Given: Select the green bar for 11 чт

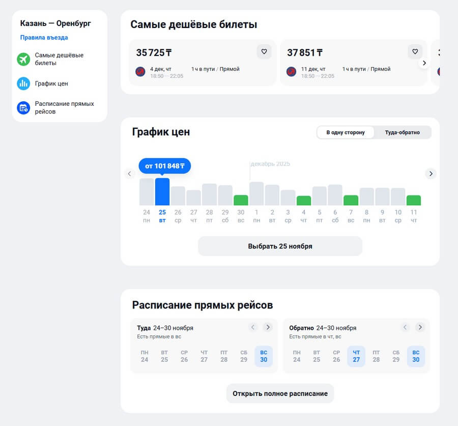Looking at the screenshot, I should [x=414, y=200].
